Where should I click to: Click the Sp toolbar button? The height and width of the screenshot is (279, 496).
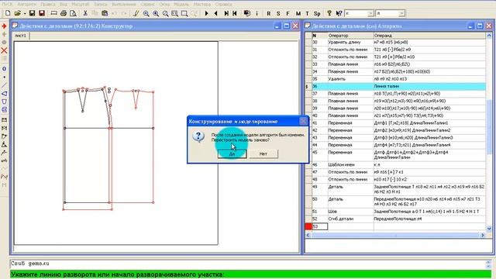point(317,14)
